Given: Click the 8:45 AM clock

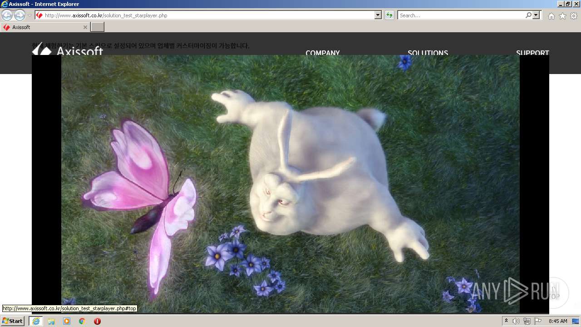Looking at the screenshot, I should click(x=558, y=321).
